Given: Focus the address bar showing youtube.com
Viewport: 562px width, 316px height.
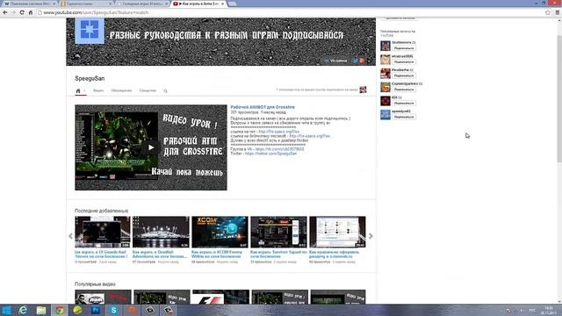Looking at the screenshot, I should point(291,12).
